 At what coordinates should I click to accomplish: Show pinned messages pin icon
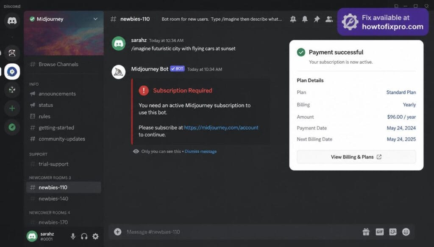317,19
